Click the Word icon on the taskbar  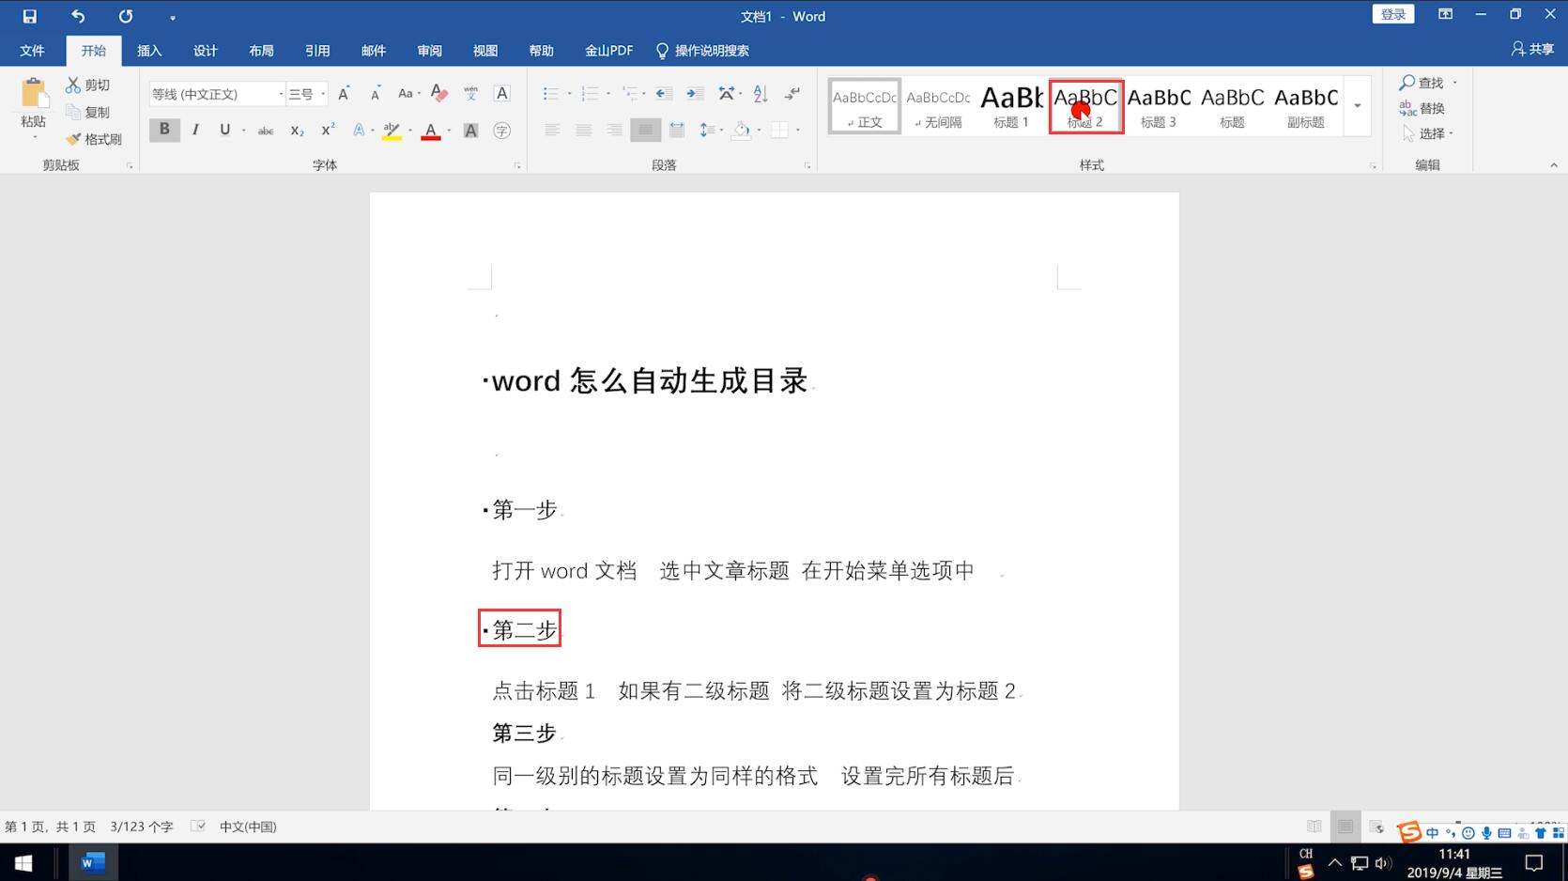pyautogui.click(x=92, y=862)
